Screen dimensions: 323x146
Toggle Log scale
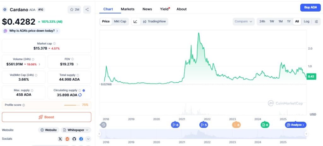point(307,21)
